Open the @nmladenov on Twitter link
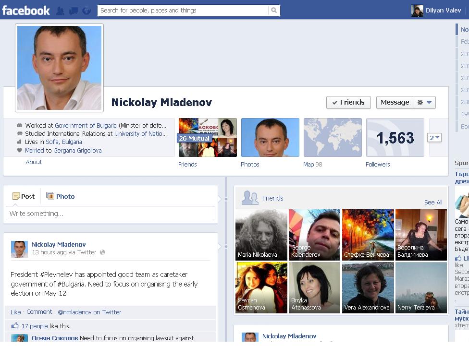The width and height of the screenshot is (469, 346). click(89, 312)
